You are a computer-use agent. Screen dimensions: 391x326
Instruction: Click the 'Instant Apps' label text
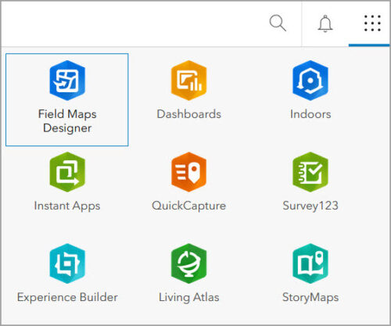67,206
